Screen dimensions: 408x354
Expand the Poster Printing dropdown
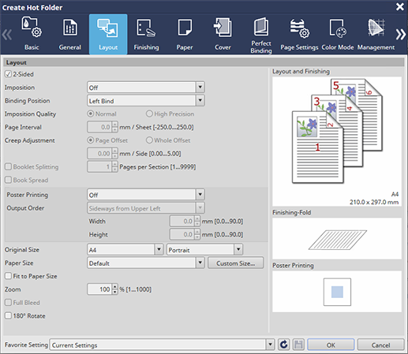click(x=146, y=195)
